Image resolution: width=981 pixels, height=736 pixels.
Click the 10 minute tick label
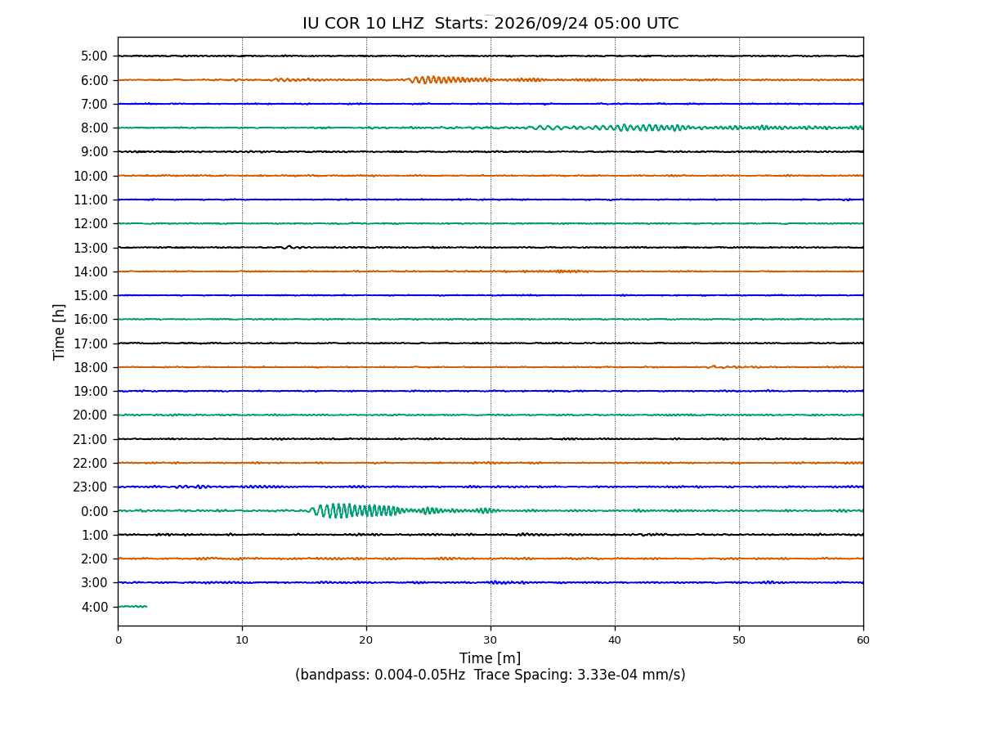242,640
